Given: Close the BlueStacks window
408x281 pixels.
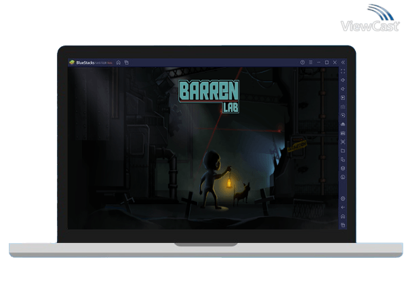Looking at the screenshot, I should point(335,62).
